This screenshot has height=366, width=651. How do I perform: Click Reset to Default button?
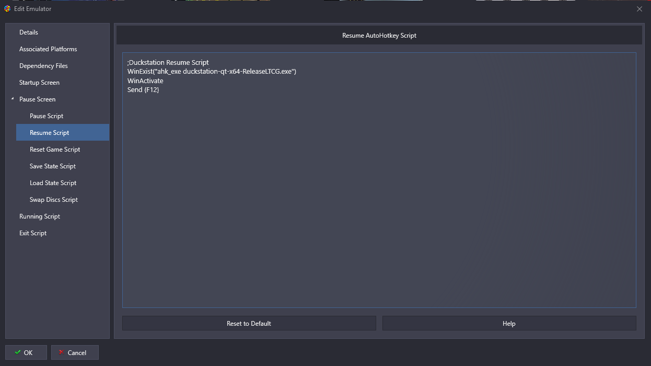pos(249,323)
